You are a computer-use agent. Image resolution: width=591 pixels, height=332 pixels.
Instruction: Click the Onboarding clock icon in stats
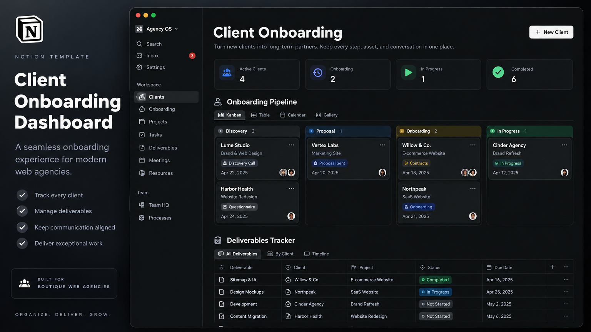pos(318,72)
